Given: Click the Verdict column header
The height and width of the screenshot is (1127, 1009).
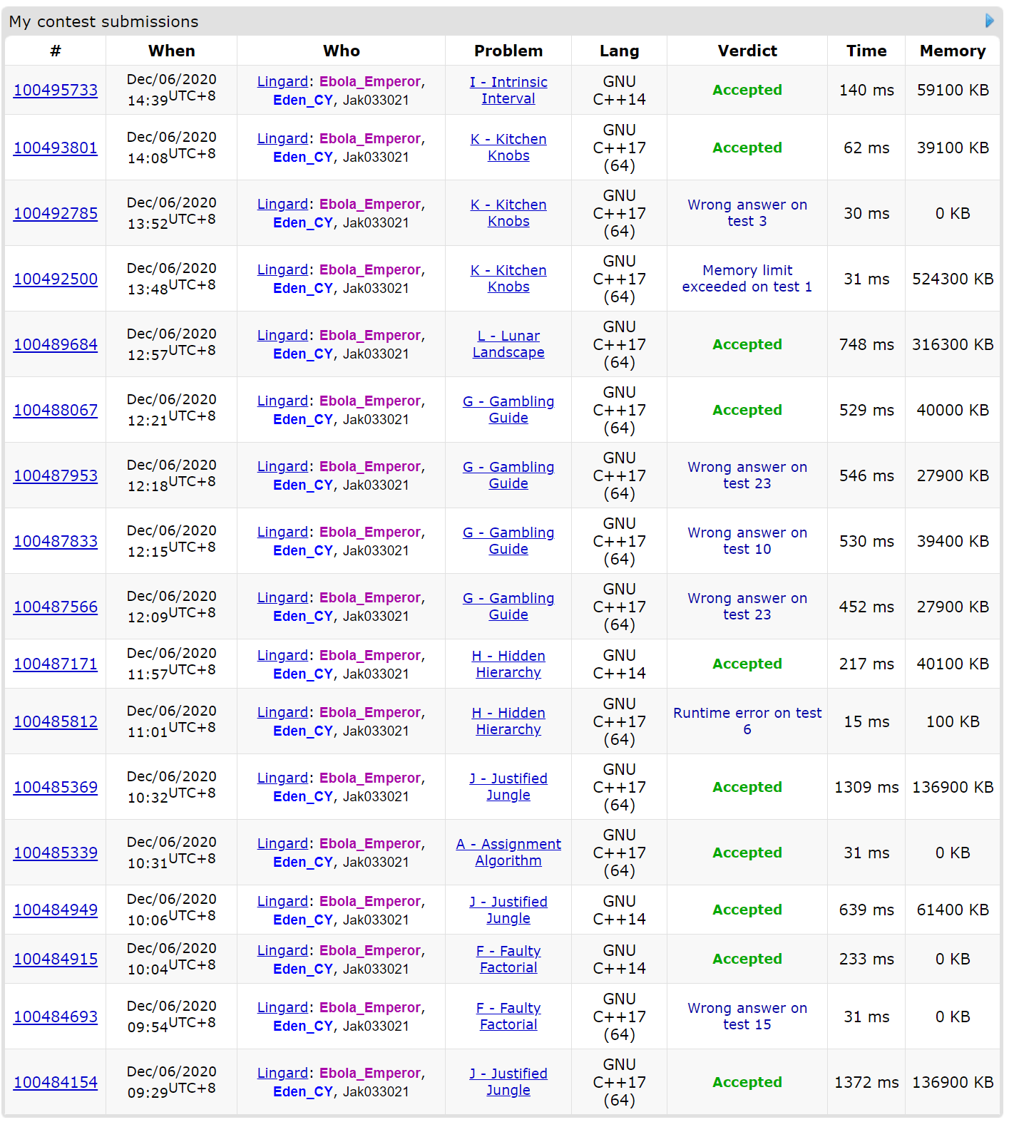Looking at the screenshot, I should pos(747,51).
